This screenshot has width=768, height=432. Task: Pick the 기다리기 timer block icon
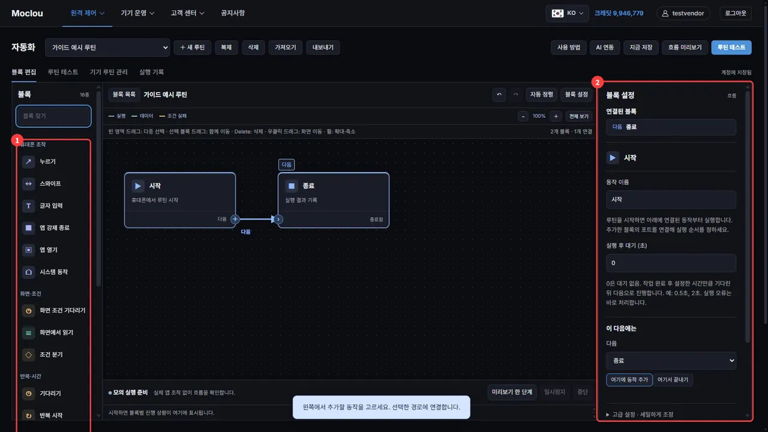click(28, 394)
